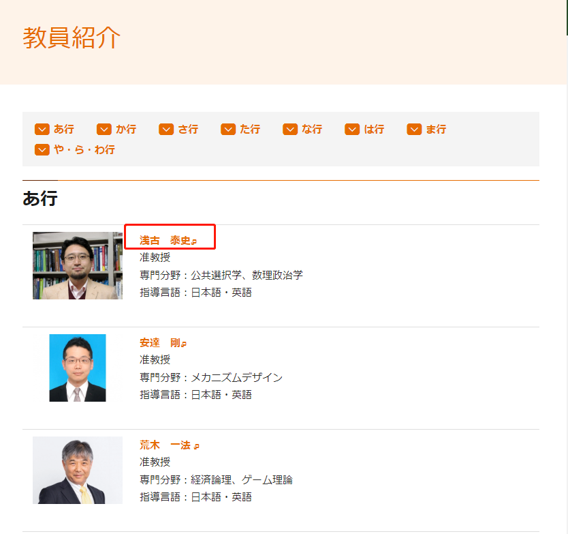Click 准教授 title under 荒木 一法
This screenshot has height=534, width=568.
155,462
